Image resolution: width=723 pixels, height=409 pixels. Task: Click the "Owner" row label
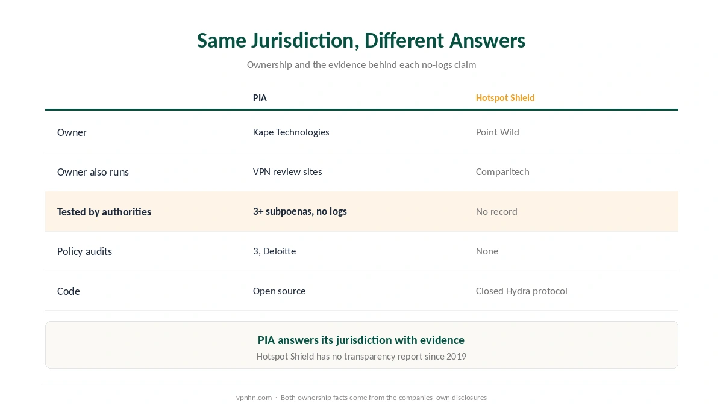tap(72, 132)
